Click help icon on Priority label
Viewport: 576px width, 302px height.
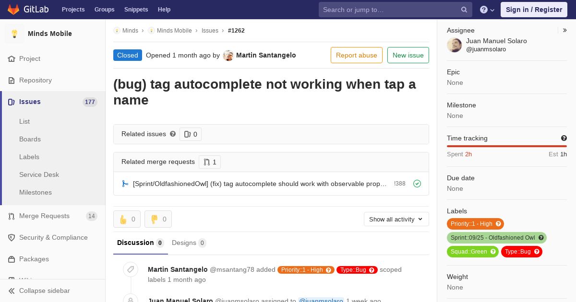pos(499,224)
